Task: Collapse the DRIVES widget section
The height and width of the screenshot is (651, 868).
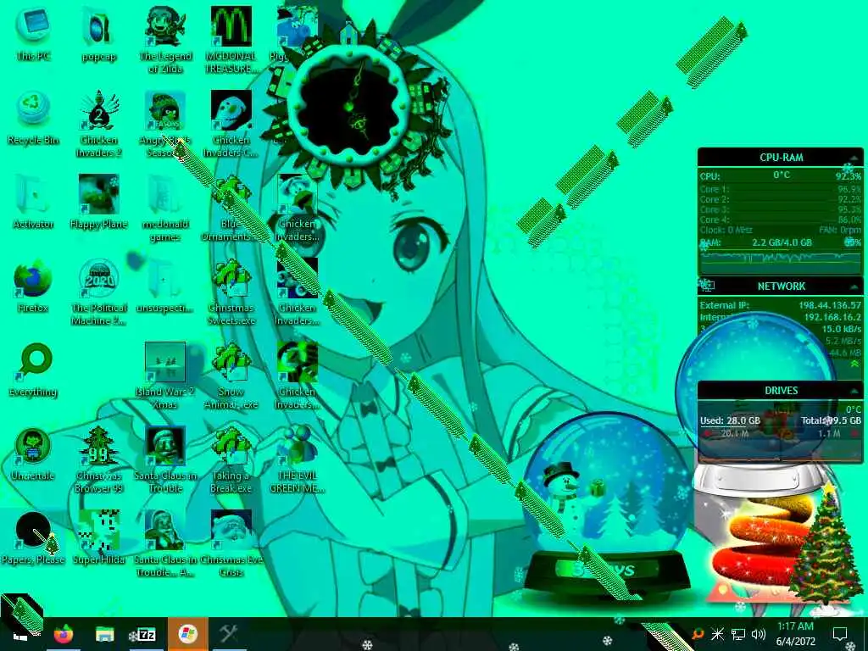Action: point(854,391)
